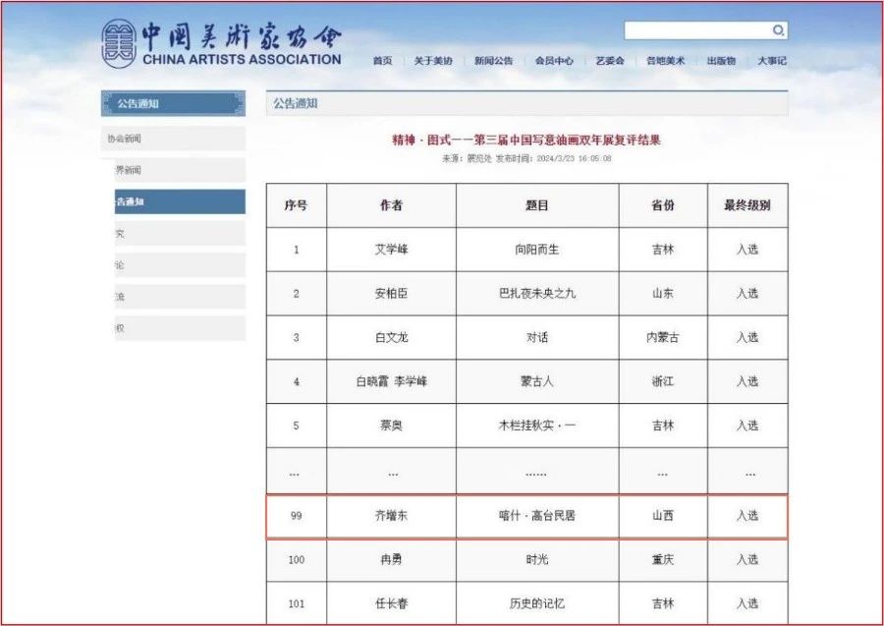
Task: Select 会员中心 from the navigation bar
Action: 554,61
